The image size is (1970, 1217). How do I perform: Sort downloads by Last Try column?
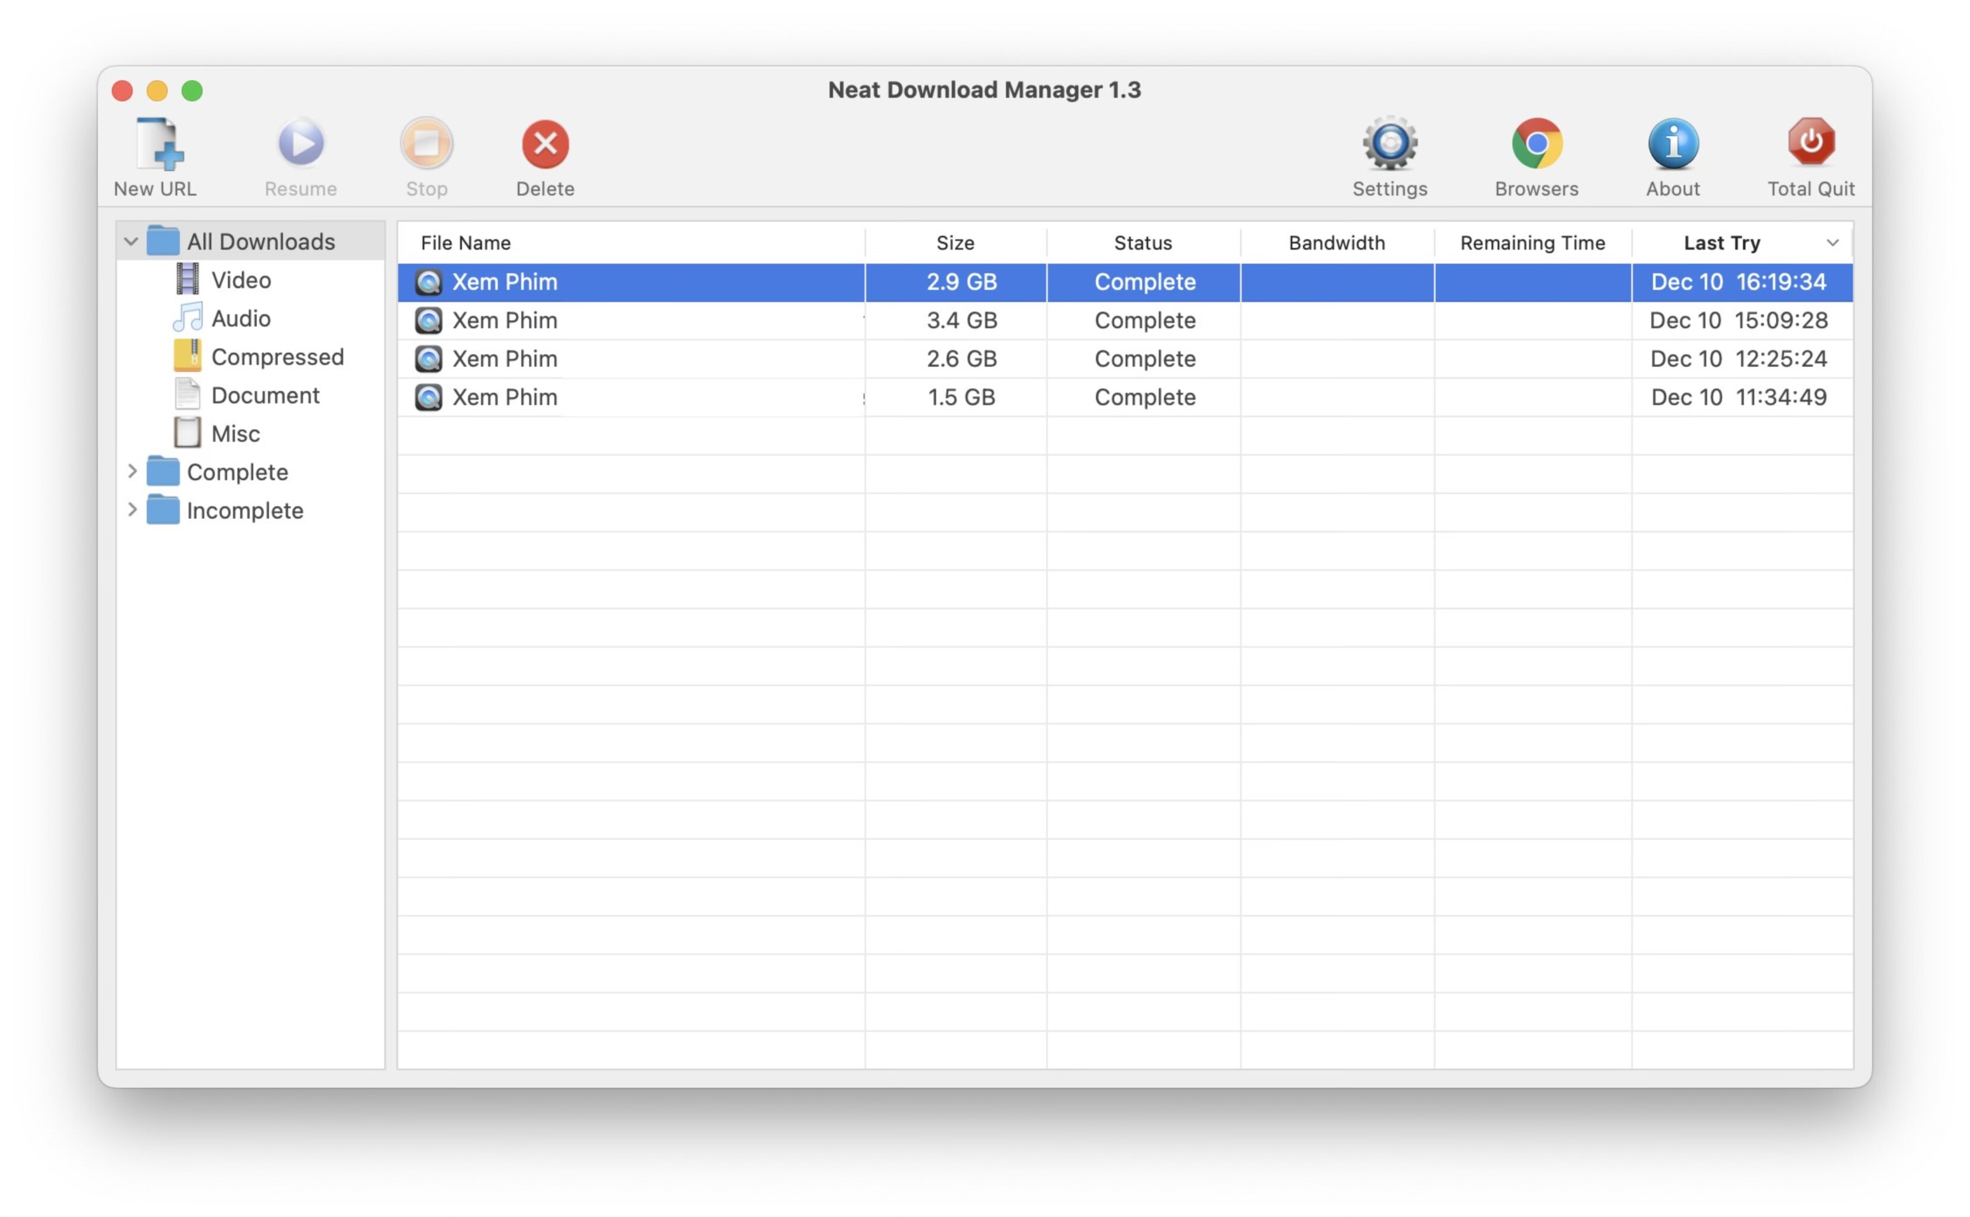point(1722,242)
